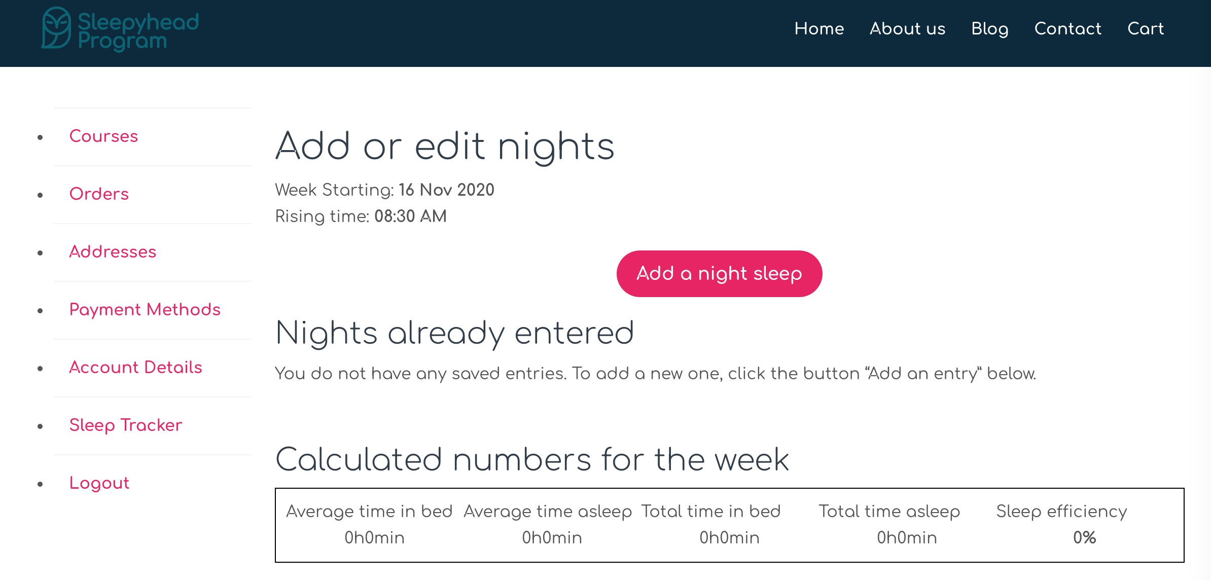
Task: Click the Sleepyhead Program logo text
Action: coord(138,31)
